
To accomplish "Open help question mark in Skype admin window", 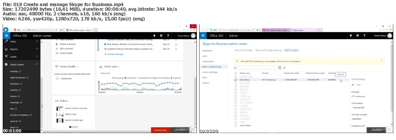I will click(364, 36).
